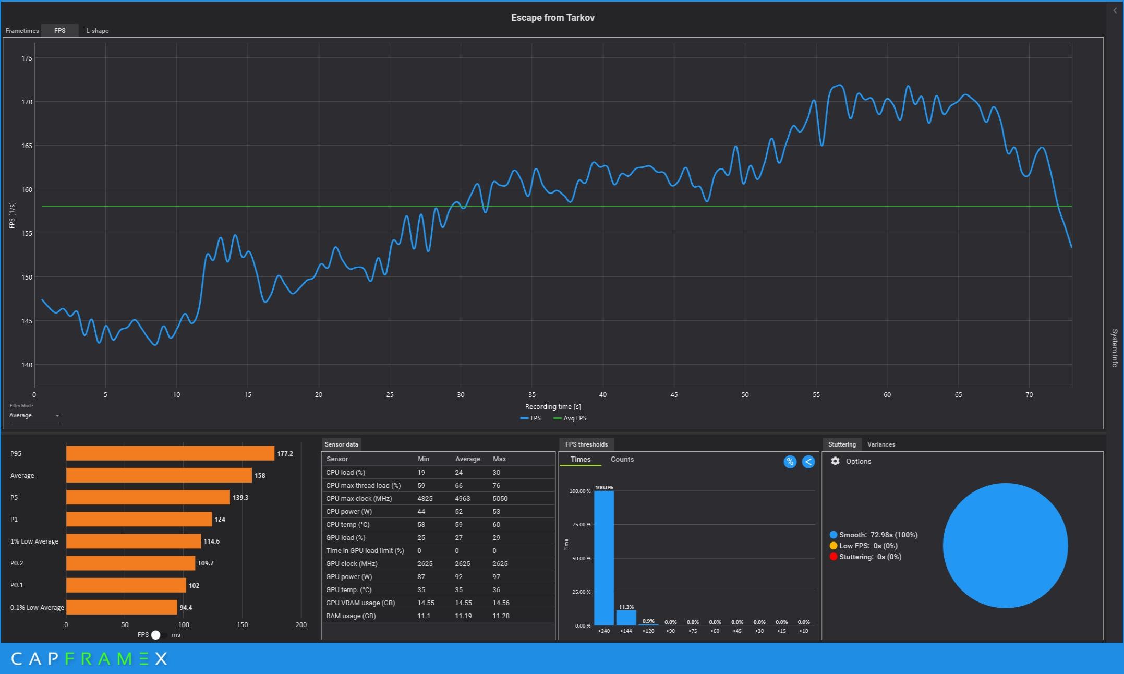Select the CPU max clock (MHz) row
This screenshot has width=1124, height=674.
(x=438, y=498)
